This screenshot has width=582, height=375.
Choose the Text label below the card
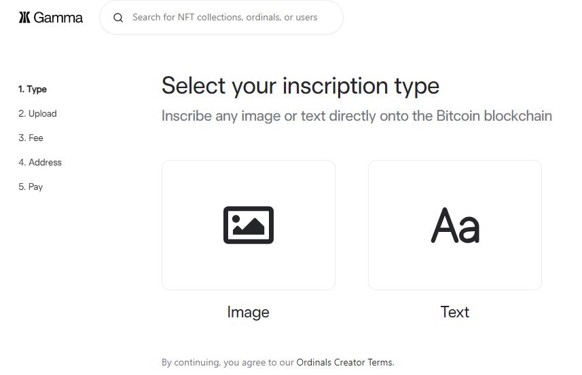pyautogui.click(x=455, y=313)
